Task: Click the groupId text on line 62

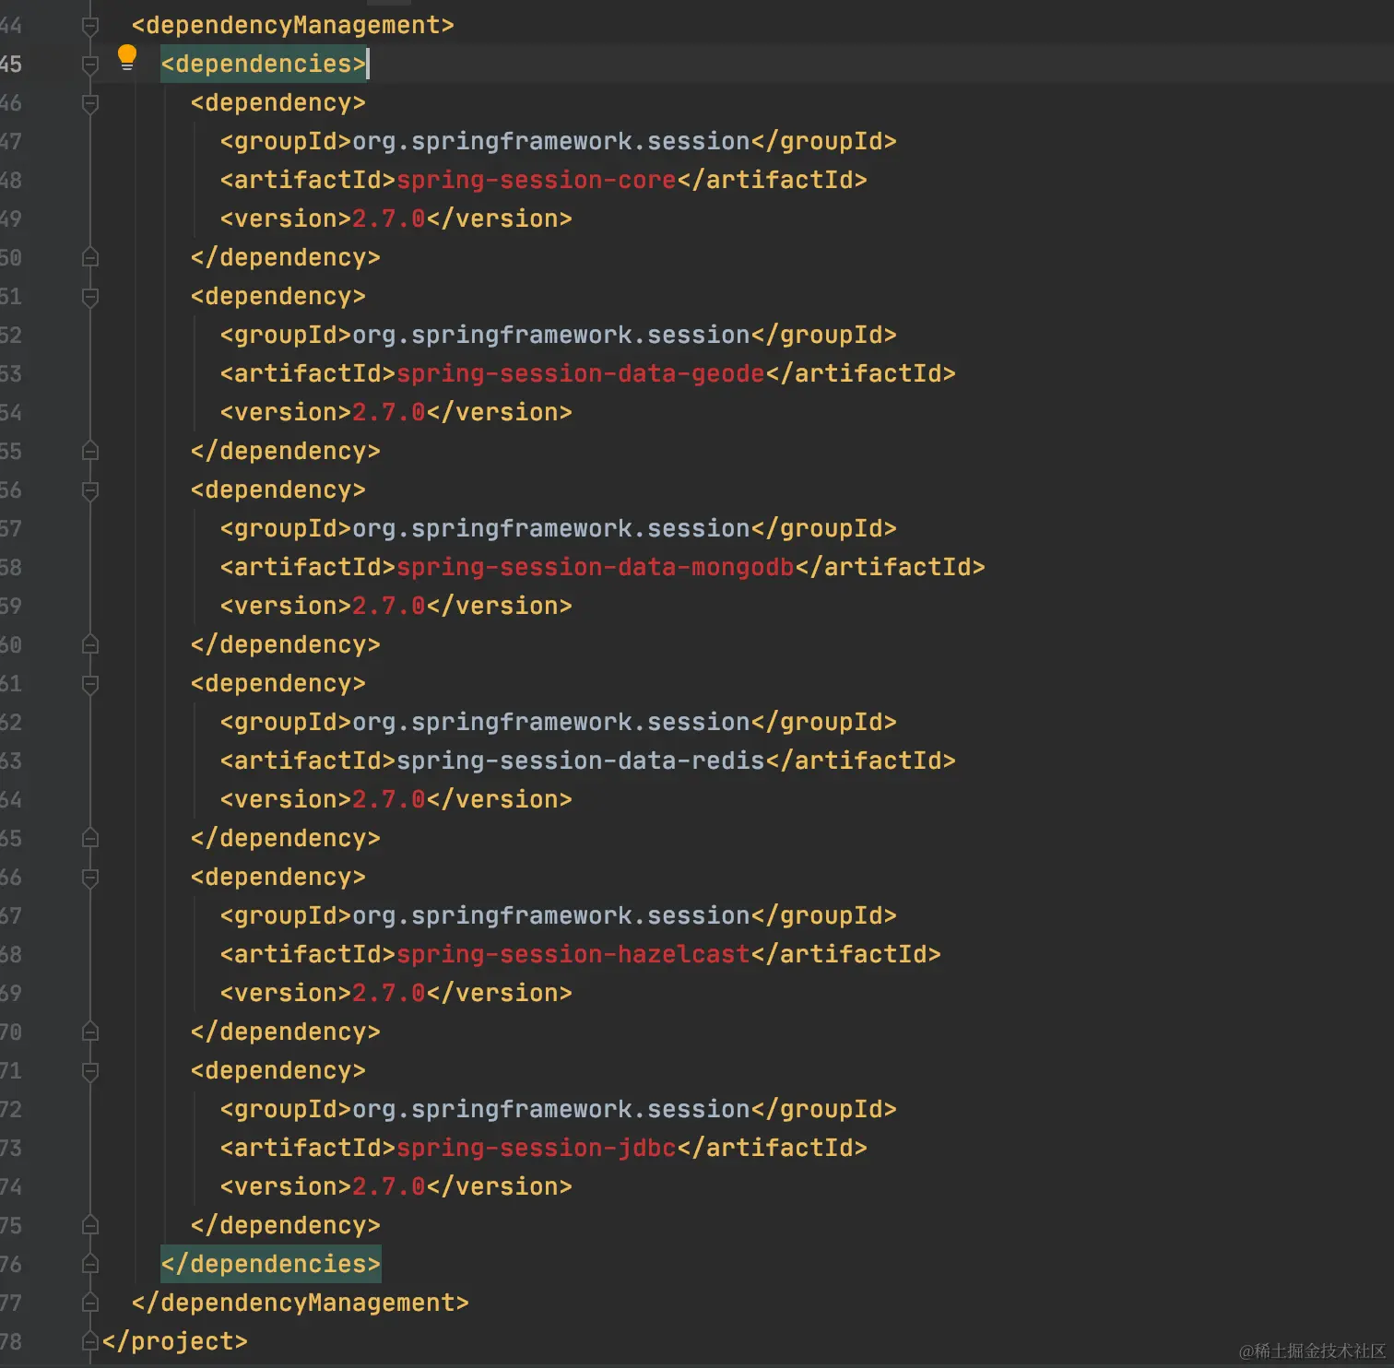Action: 551,722
